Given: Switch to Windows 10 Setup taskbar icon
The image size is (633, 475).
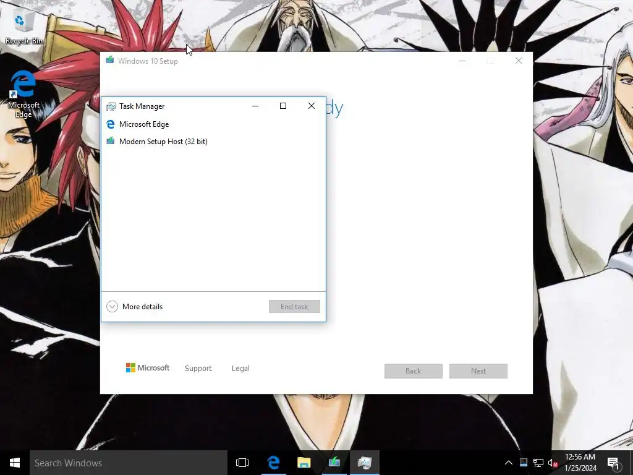Looking at the screenshot, I should point(334,463).
